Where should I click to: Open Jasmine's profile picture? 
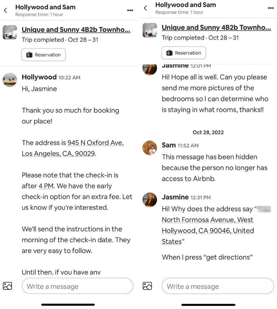coord(149,201)
